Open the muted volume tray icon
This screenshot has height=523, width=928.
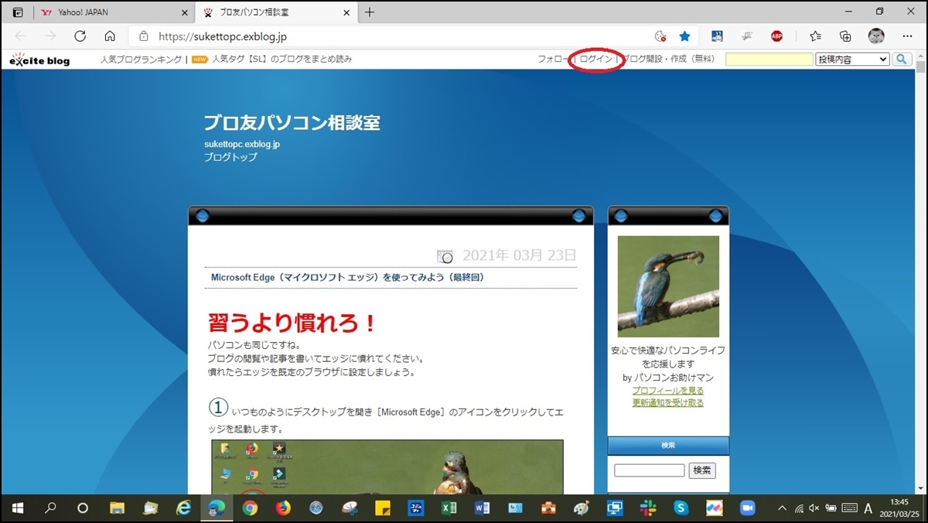(x=814, y=508)
